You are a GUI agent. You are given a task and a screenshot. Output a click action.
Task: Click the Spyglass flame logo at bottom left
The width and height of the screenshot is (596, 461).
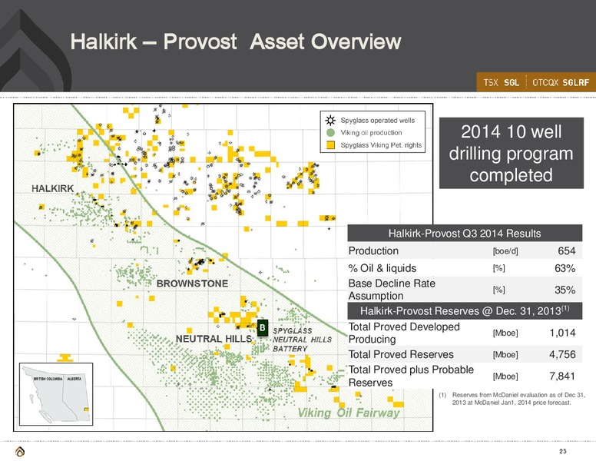point(20,451)
